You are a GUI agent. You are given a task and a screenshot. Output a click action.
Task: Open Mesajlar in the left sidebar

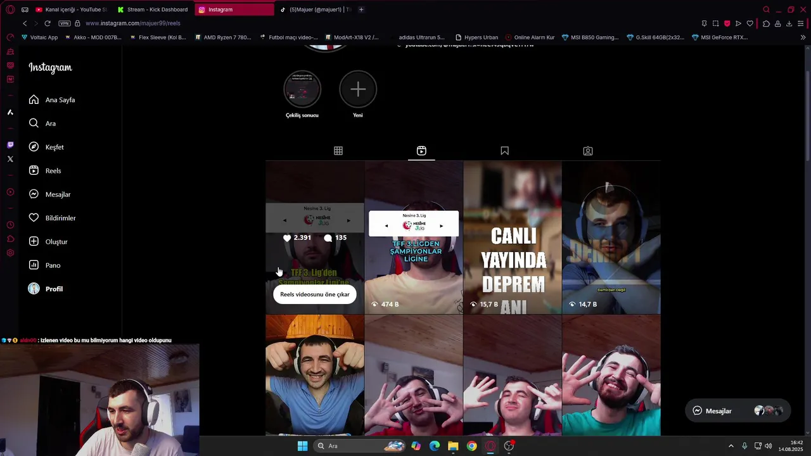click(49, 194)
